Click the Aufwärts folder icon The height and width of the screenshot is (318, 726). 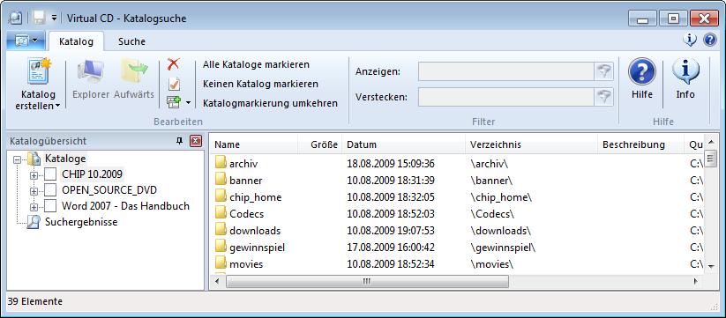click(134, 71)
